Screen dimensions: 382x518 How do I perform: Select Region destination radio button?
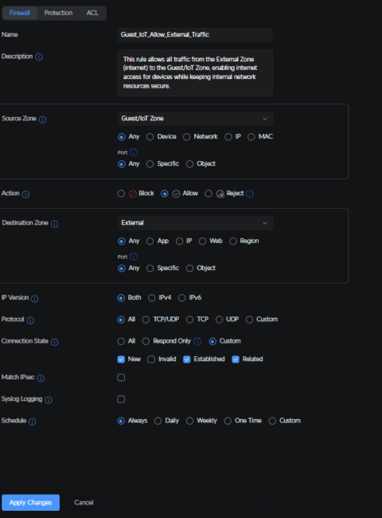pos(233,241)
